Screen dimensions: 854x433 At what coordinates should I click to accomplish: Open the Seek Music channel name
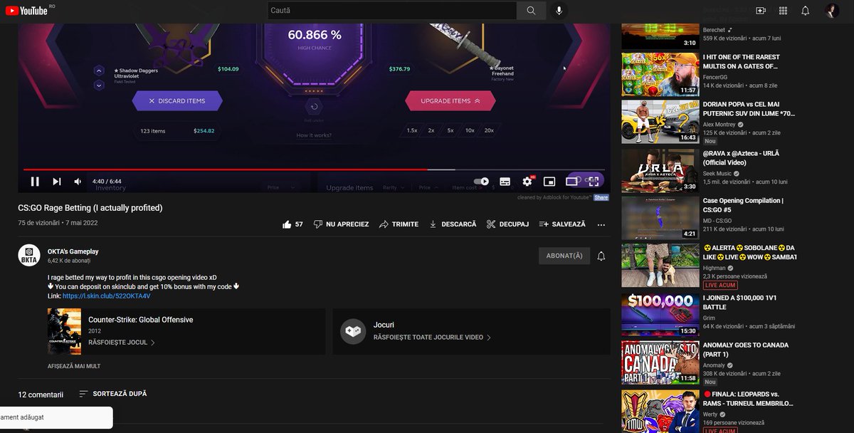[x=717, y=174]
